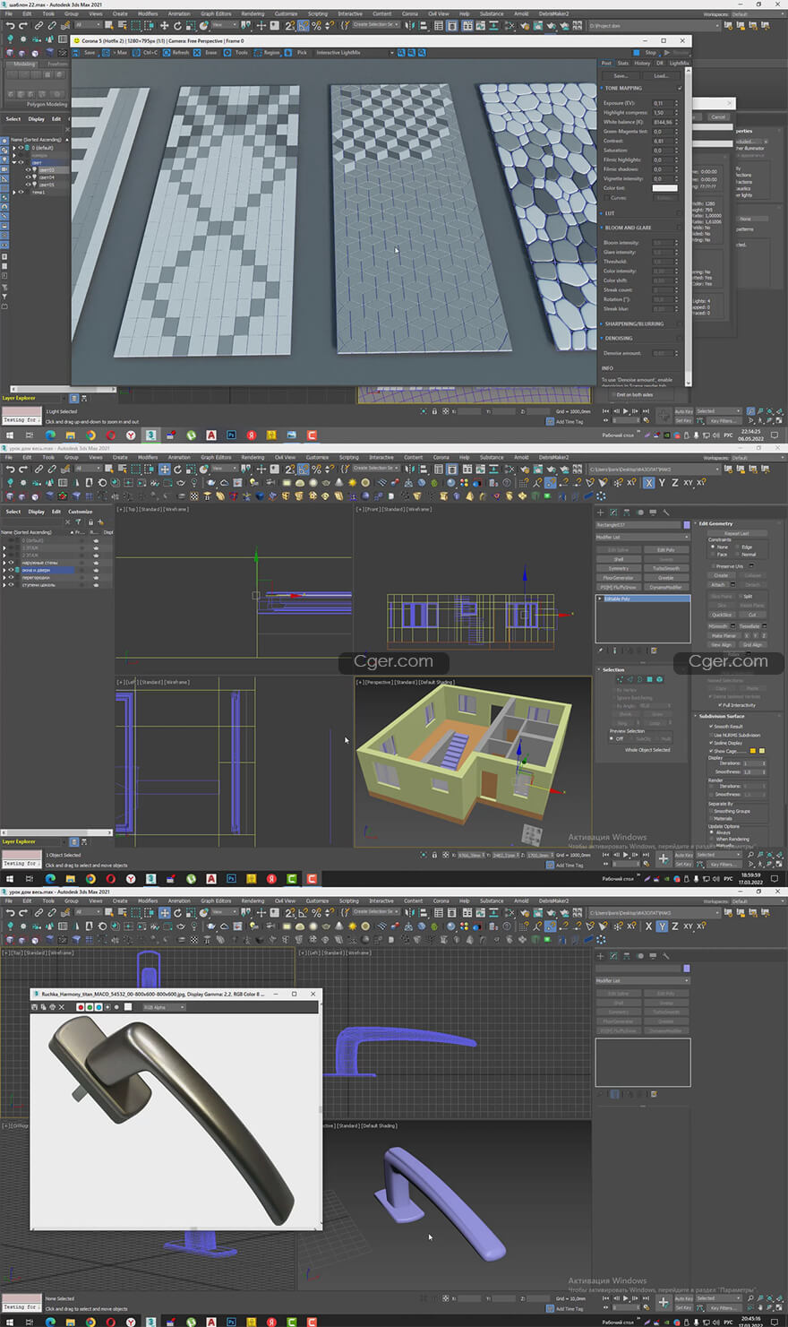Click save image icon in Ruchka_Harmony image viewer
The height and width of the screenshot is (1327, 788).
click(34, 1007)
